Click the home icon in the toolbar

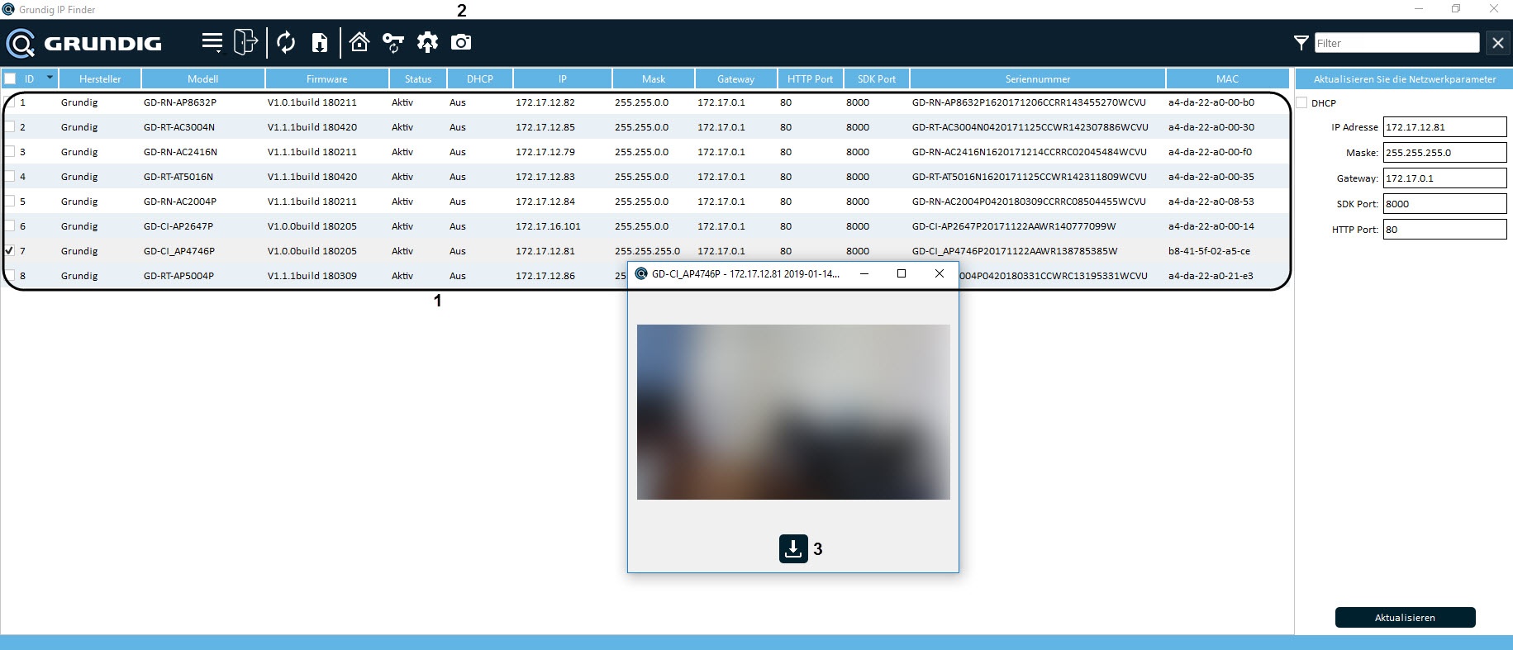[359, 42]
